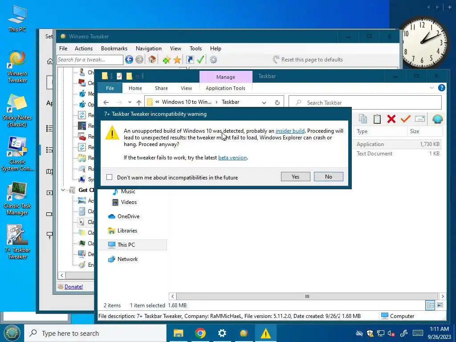Click the envelope E-mail icon in Explorer toolbar
Image resolution: width=456 pixels, height=342 pixels.
click(420, 118)
